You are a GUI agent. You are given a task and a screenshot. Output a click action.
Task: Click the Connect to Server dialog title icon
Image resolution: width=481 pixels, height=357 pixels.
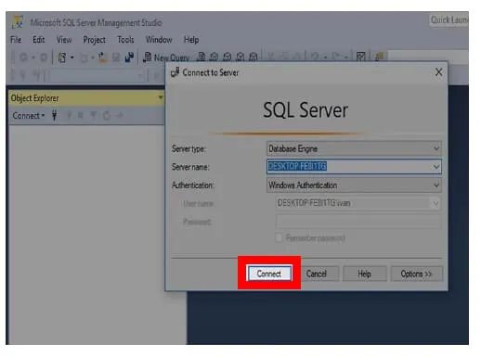click(x=175, y=72)
